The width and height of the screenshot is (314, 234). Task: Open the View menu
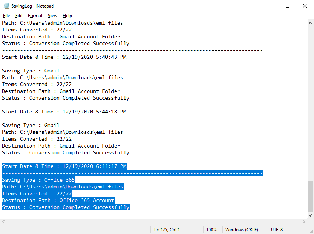coord(52,16)
